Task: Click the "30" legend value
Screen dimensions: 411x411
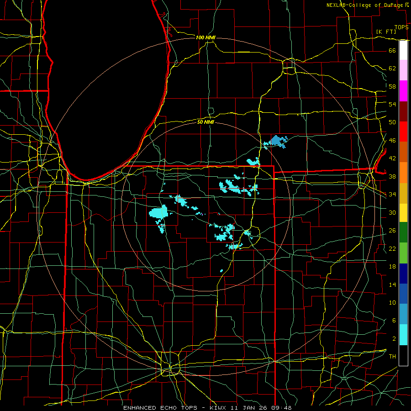Action: (392, 212)
